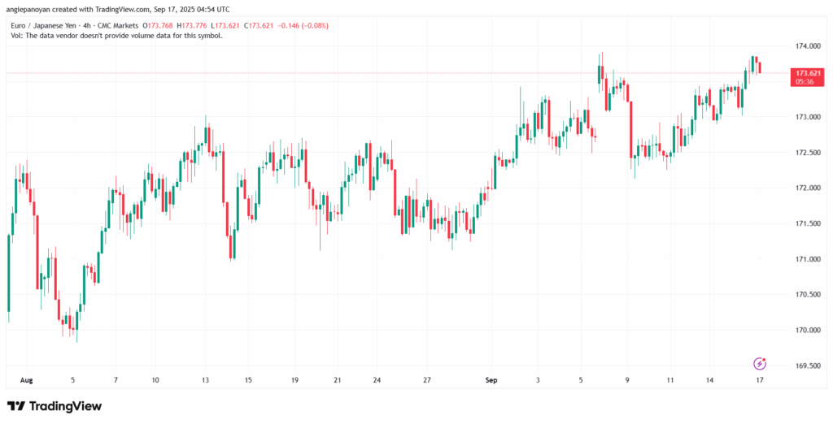Click the angiepanoyan author name

pos(32,9)
